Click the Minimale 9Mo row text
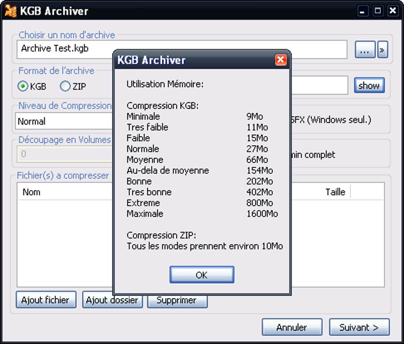 click(x=194, y=116)
